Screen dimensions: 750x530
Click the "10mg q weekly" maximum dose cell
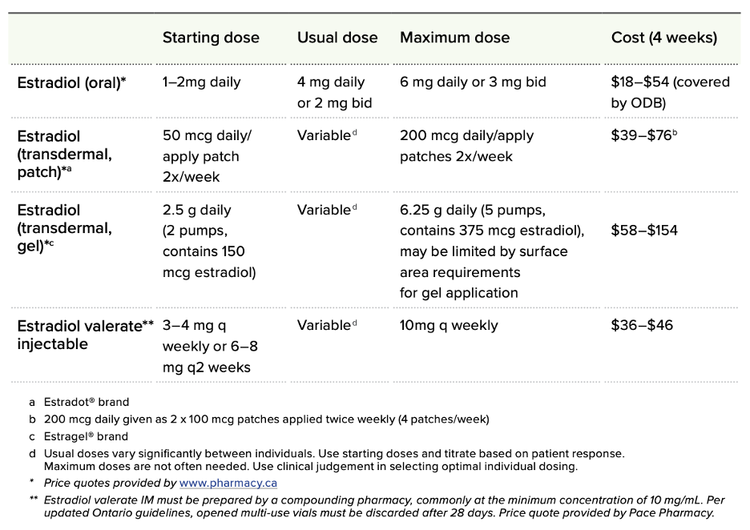coord(449,325)
